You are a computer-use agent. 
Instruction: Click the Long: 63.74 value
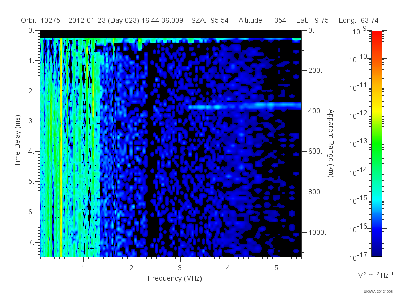358,20
